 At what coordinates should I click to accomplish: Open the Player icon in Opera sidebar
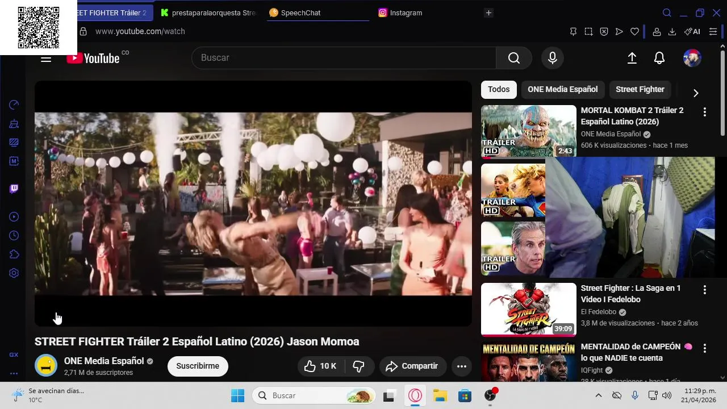coord(14,216)
